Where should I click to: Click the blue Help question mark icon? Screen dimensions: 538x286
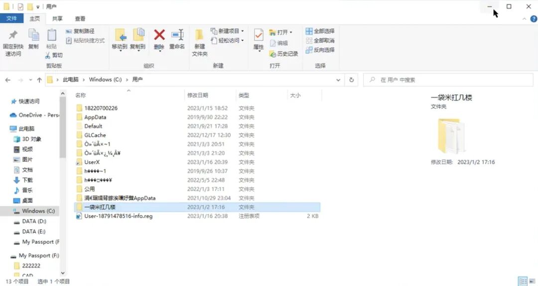tap(534, 19)
